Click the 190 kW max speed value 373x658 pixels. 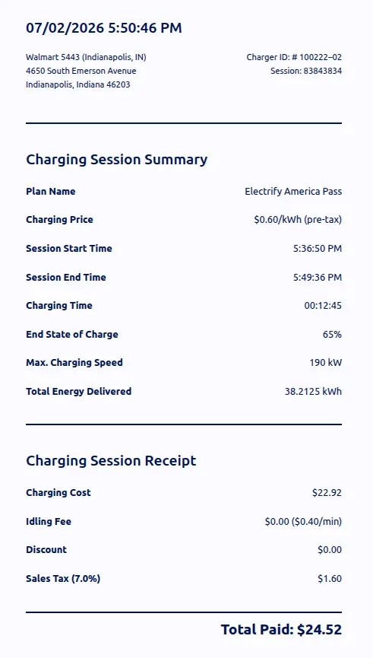click(x=326, y=363)
